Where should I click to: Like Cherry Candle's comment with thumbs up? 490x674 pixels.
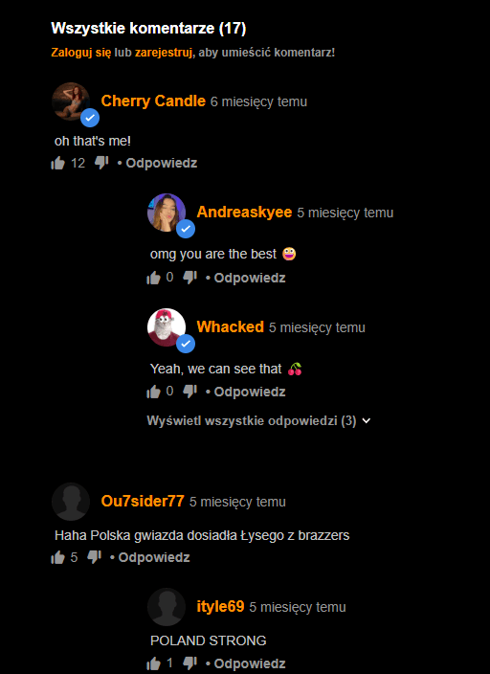[x=57, y=163]
